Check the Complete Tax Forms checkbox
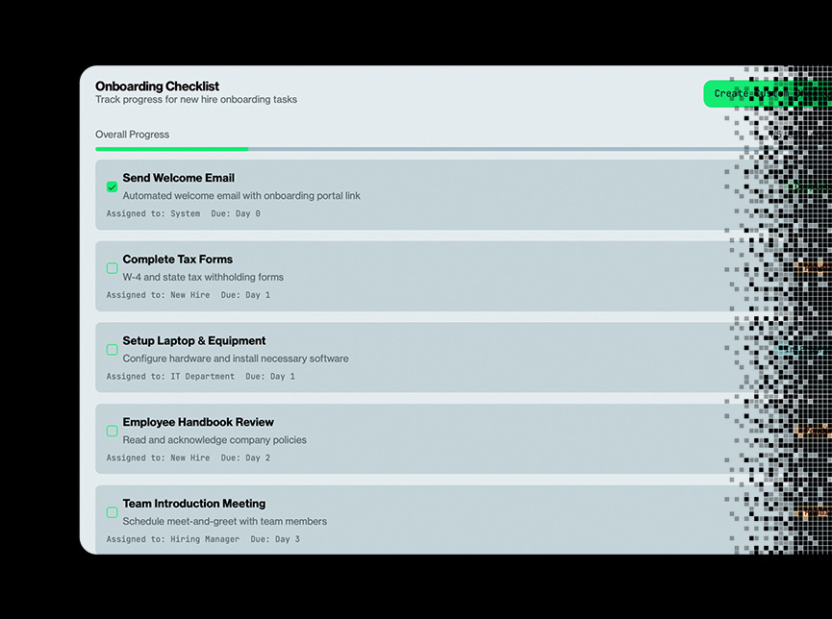The height and width of the screenshot is (619, 832). tap(112, 268)
